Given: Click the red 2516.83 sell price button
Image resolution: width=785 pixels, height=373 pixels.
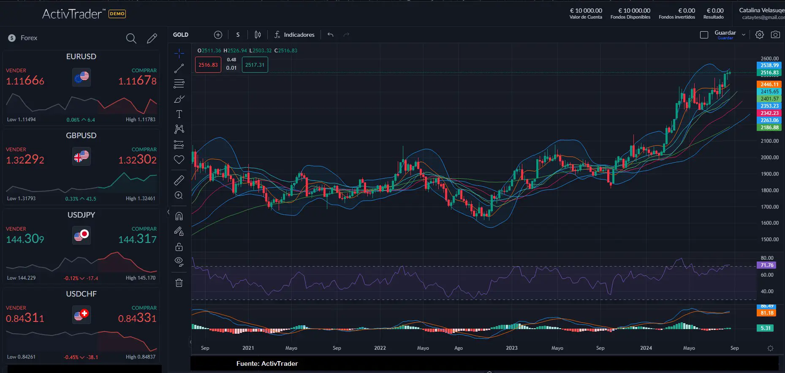Looking at the screenshot, I should tap(208, 65).
